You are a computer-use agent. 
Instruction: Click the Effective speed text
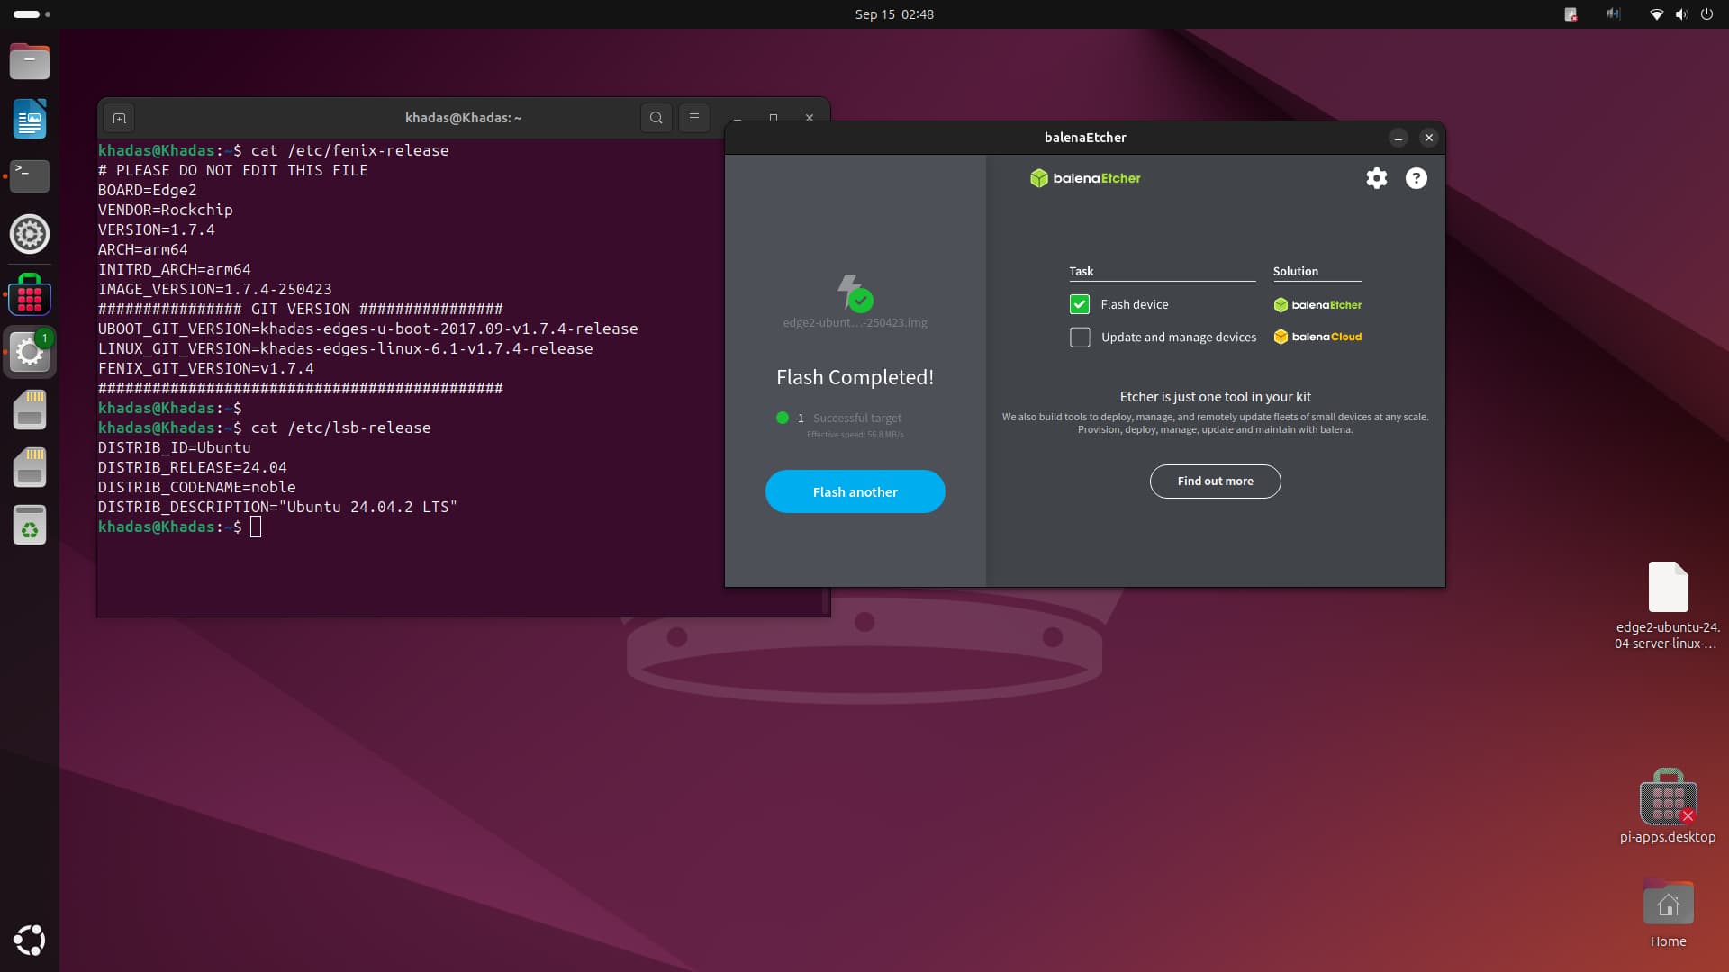click(x=855, y=435)
